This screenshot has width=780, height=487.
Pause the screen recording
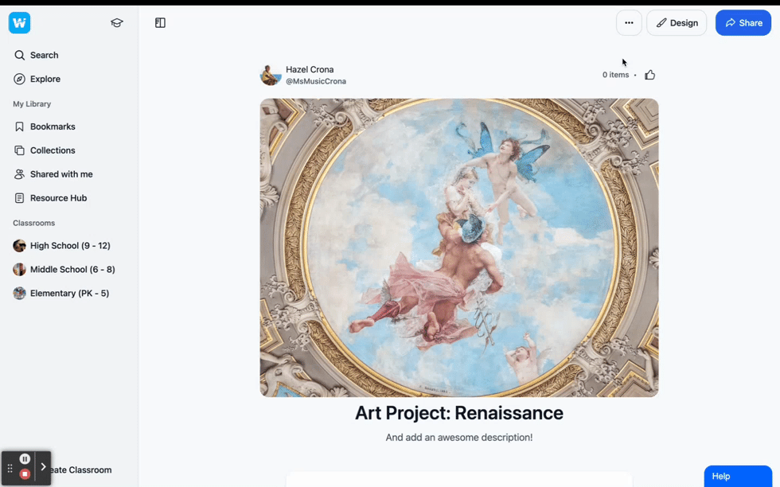(x=25, y=459)
